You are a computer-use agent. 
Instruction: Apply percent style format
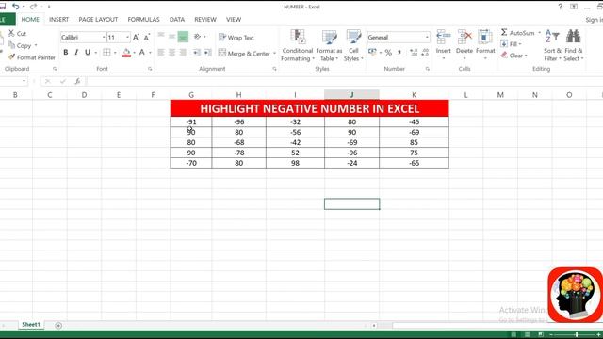[388, 53]
